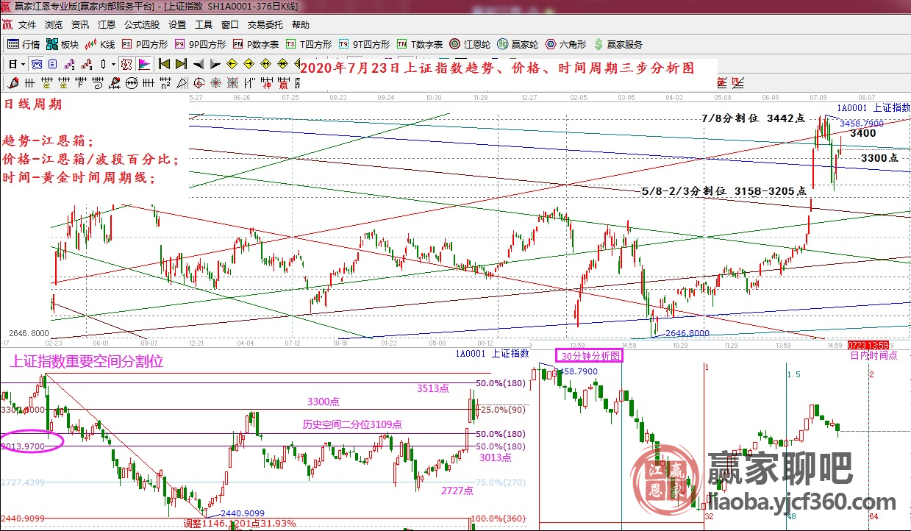This screenshot has width=911, height=531.
Task: Open 赢家服务 with dollar icon
Action: click(618, 44)
